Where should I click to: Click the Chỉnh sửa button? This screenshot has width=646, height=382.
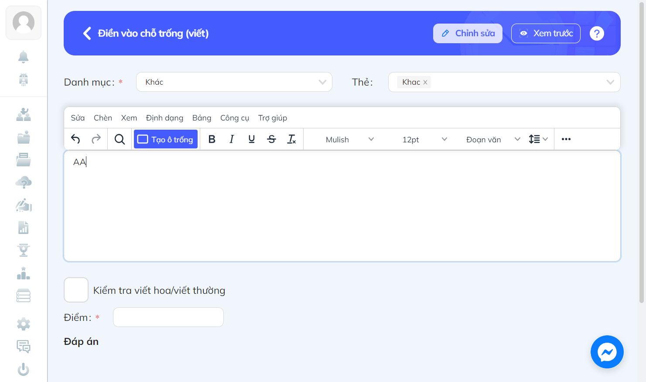pyautogui.click(x=468, y=33)
